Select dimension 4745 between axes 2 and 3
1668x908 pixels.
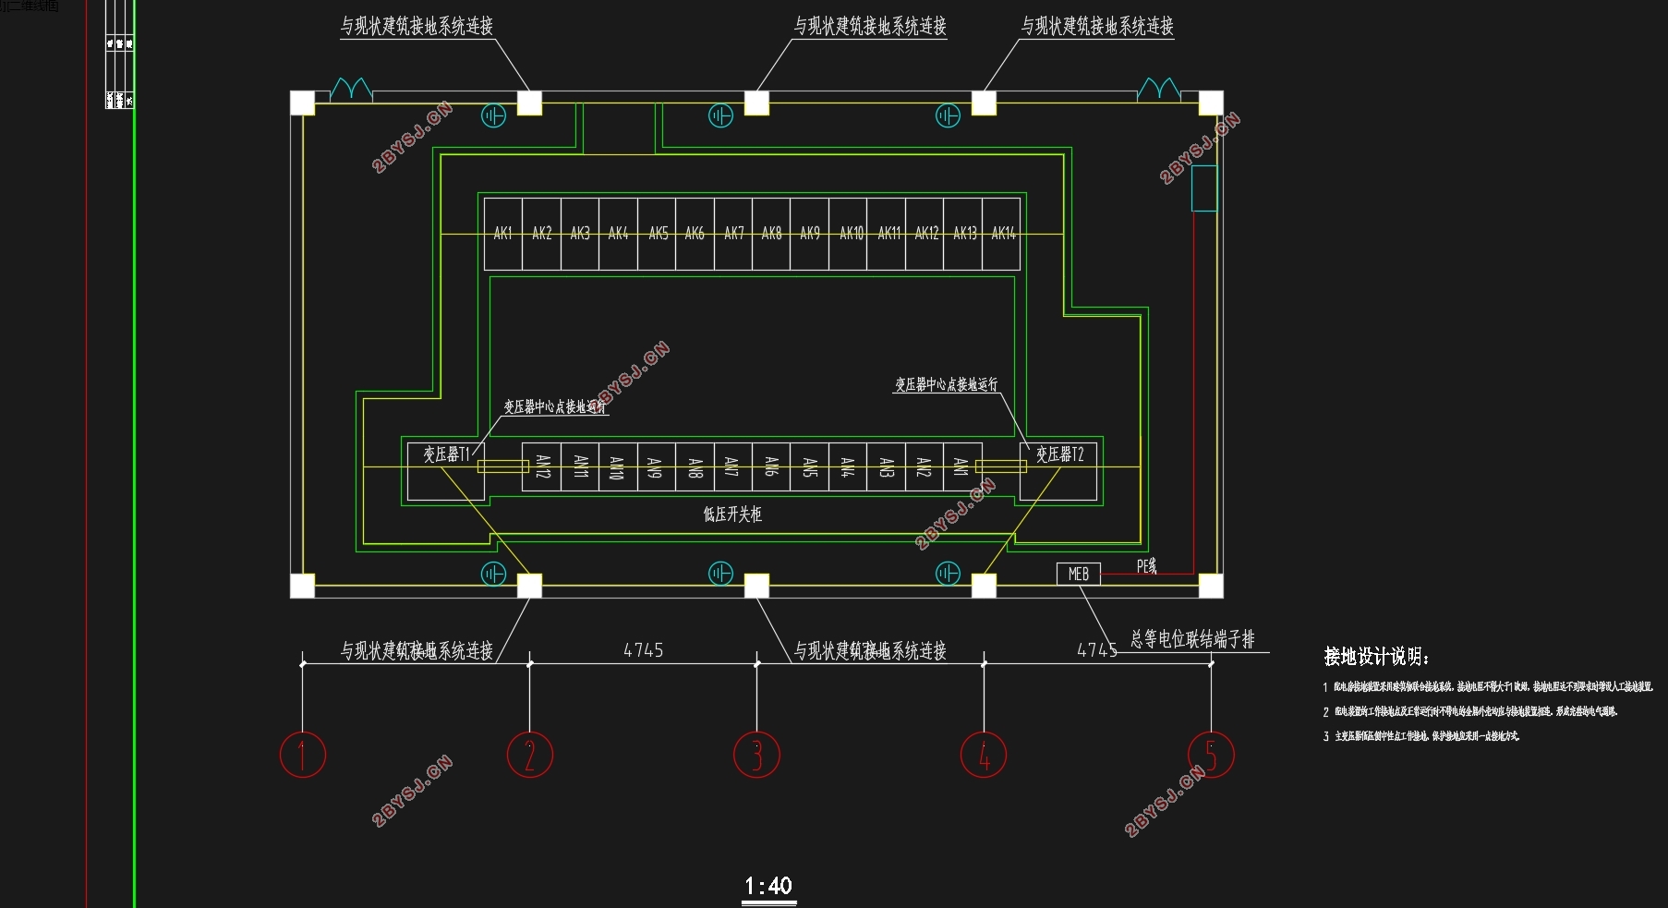coord(644,650)
